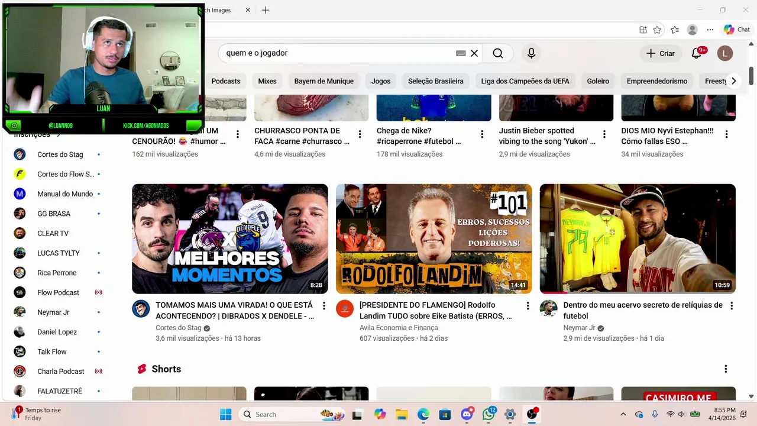
Task: Select the Empreendedorismo chip
Action: (x=657, y=81)
